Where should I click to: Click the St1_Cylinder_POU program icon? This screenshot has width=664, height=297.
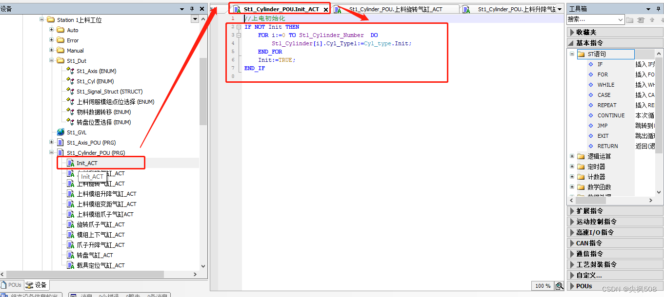pyautogui.click(x=60, y=153)
